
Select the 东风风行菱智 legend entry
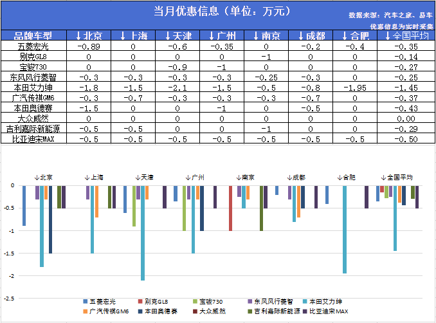pyautogui.click(x=270, y=301)
